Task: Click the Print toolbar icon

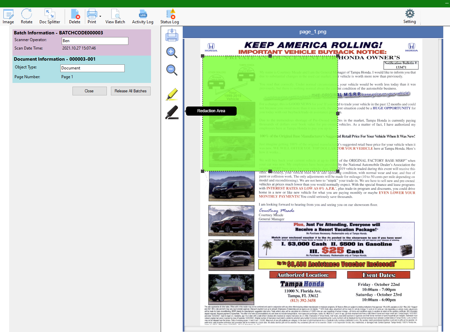Action: click(92, 17)
